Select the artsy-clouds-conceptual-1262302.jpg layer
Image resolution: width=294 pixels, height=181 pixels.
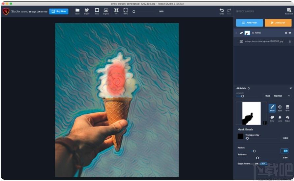point(263,41)
